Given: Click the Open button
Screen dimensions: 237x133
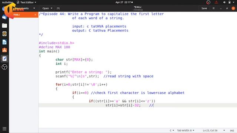Looking at the screenshot, I should 46,8.
